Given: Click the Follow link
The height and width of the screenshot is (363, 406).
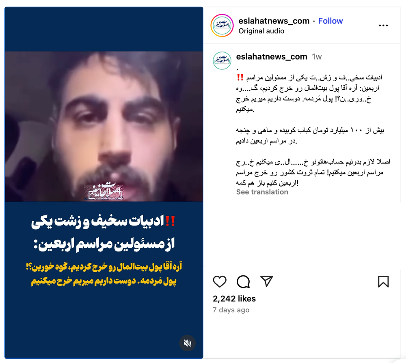Looking at the screenshot, I should [330, 21].
